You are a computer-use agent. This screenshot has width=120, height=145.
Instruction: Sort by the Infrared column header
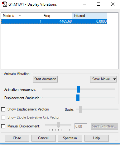pos(90,16)
